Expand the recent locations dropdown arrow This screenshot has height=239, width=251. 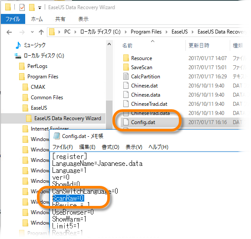[x=32, y=32]
